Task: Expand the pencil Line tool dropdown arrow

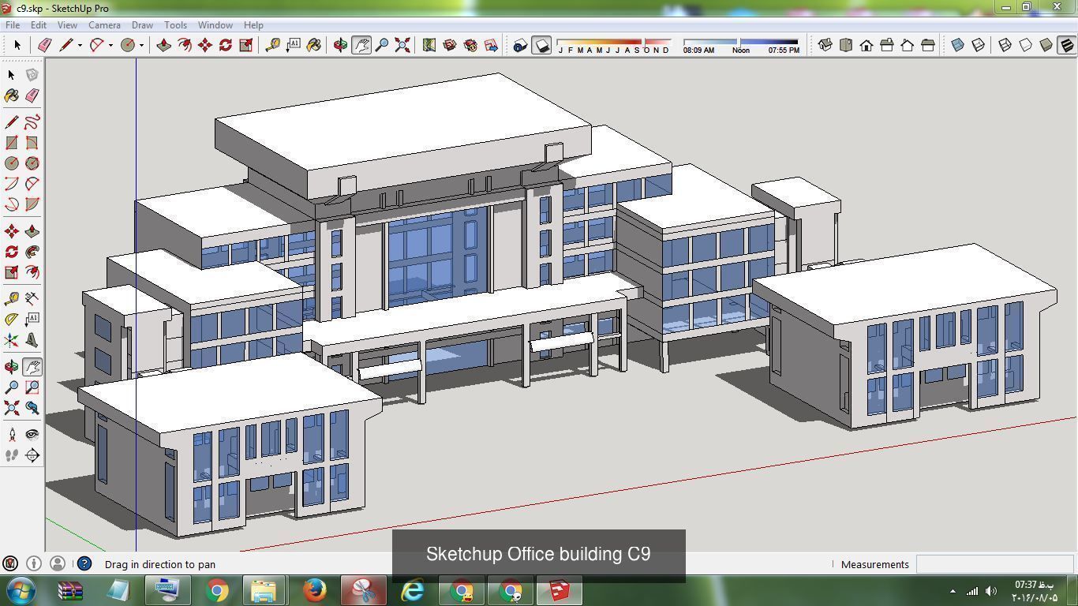Action: [x=79, y=45]
